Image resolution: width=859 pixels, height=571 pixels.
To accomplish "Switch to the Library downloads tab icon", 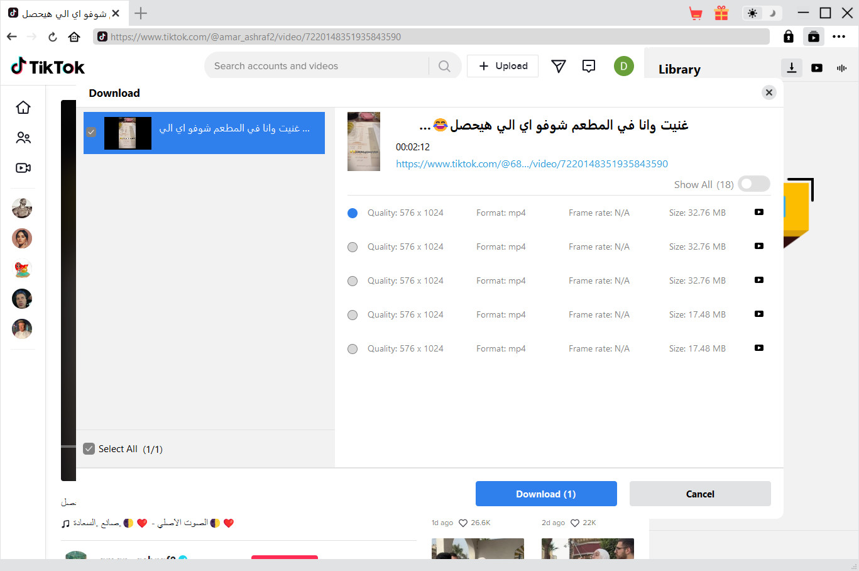I will [x=792, y=68].
